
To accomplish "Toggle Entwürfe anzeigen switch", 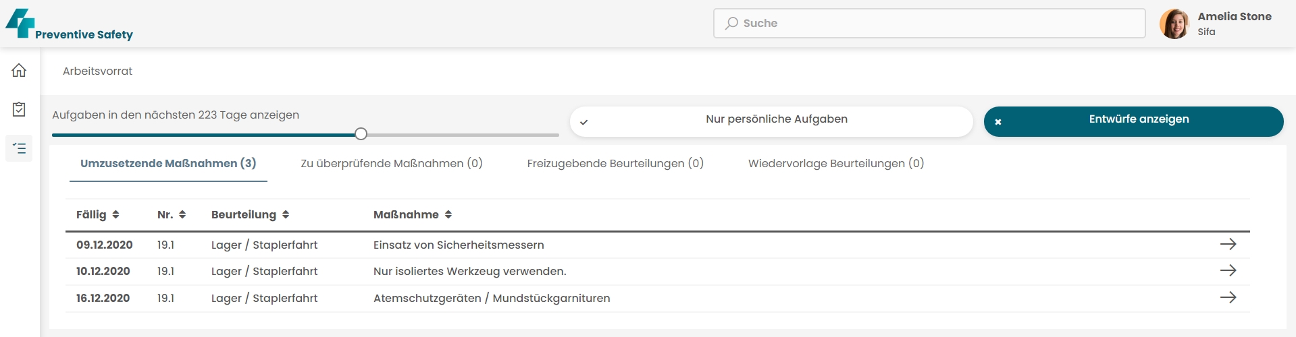I will 1133,121.
